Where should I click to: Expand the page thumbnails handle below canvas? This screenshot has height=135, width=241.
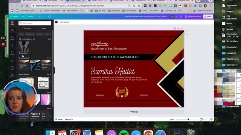tap(134, 117)
